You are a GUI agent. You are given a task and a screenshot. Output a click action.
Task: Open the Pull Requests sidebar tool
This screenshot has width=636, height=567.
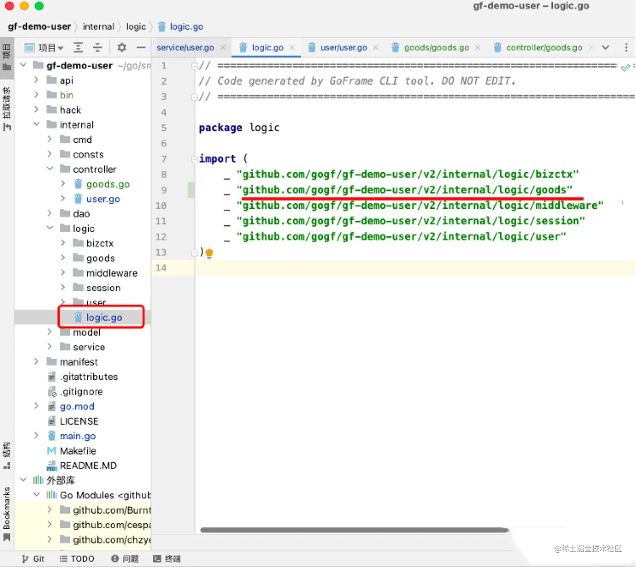[x=7, y=109]
